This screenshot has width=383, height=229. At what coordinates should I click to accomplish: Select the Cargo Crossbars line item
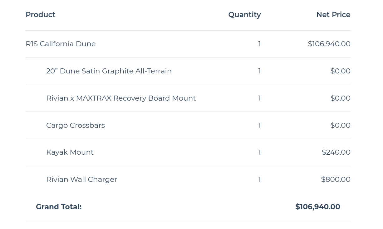(75, 125)
